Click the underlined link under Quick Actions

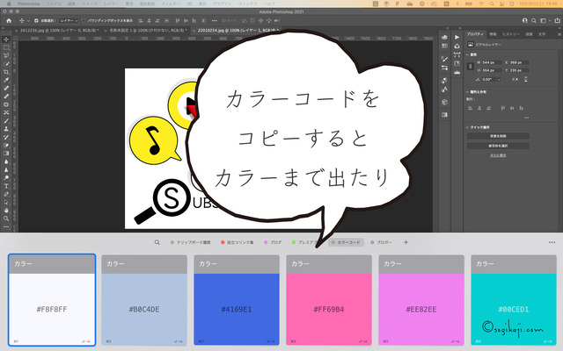498,155
